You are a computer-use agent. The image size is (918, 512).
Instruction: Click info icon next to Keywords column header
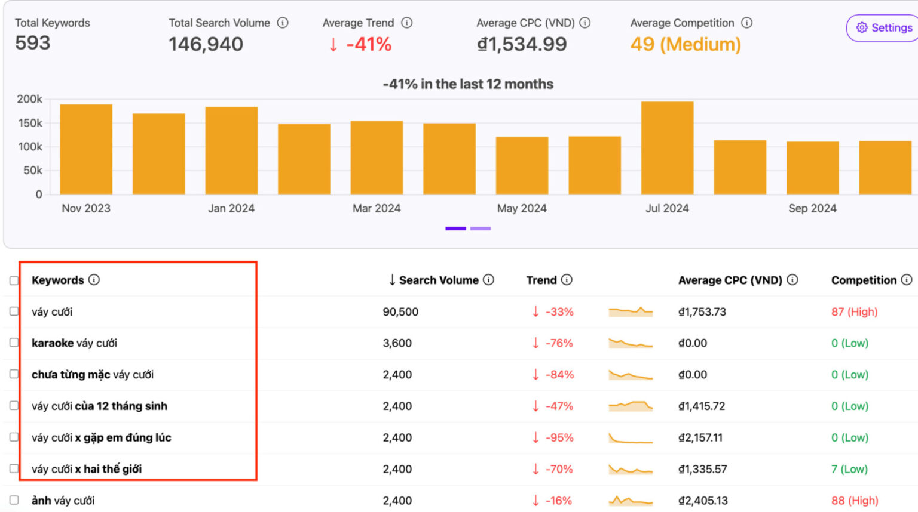(94, 280)
